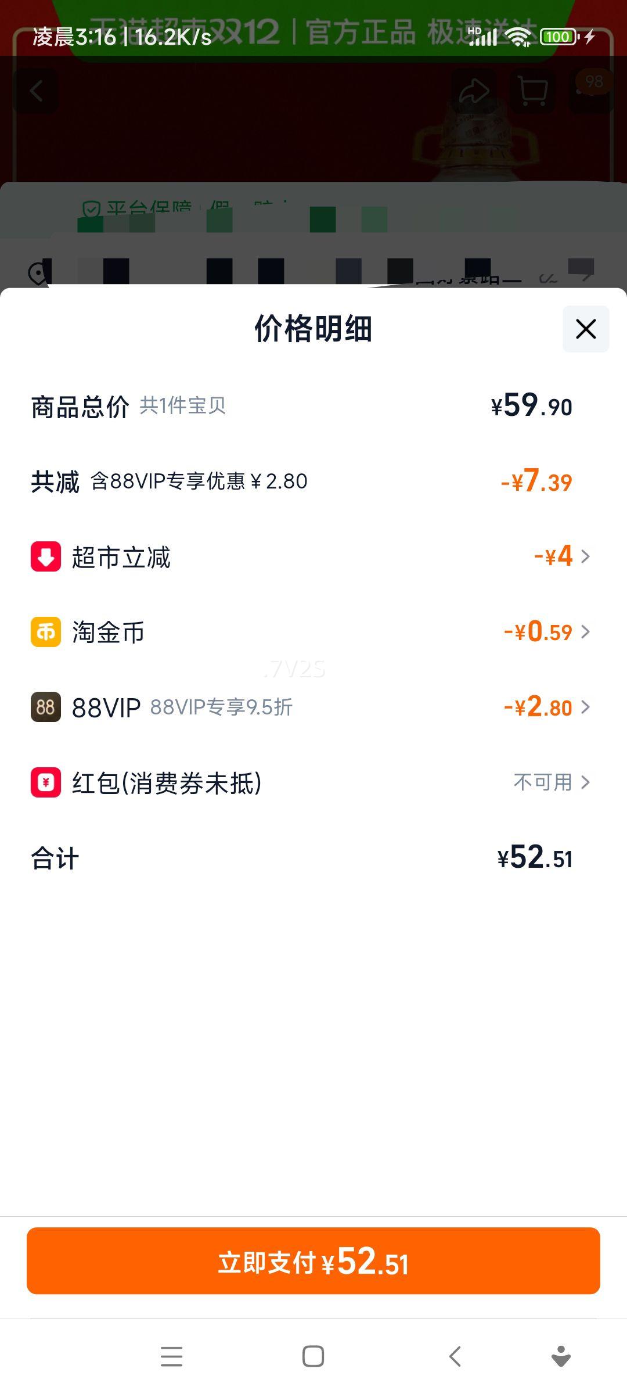Tap the 88VIP membership badge icon
Viewport: 627px width, 1394px height.
click(x=46, y=707)
